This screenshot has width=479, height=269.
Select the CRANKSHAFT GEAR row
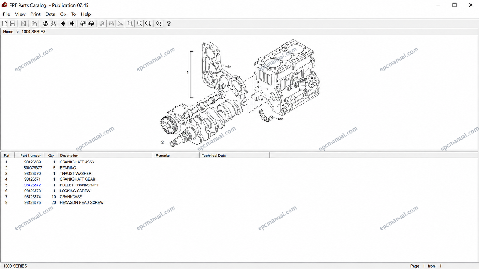pos(77,179)
